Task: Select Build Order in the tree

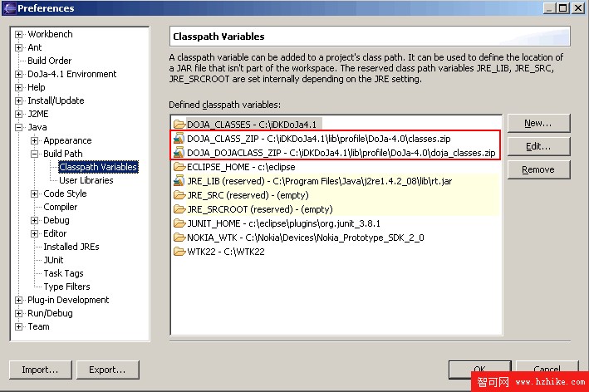Action: coord(50,61)
